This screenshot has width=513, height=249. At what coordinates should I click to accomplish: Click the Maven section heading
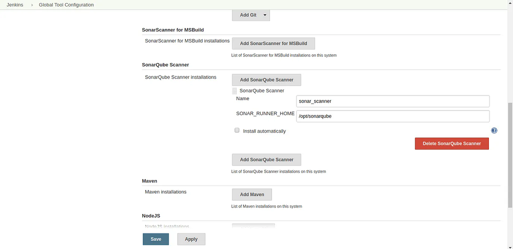tap(149, 181)
